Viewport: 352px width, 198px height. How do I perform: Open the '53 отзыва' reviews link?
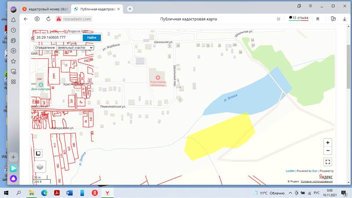point(298,18)
